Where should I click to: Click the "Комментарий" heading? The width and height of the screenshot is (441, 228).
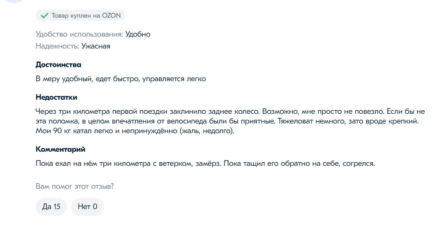pos(61,150)
